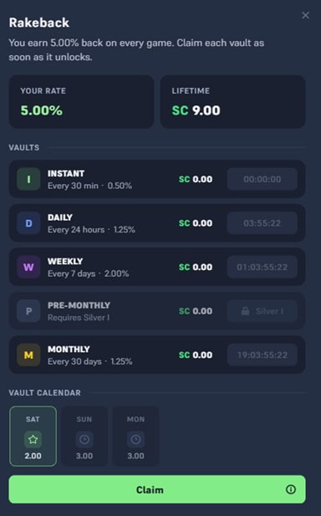Viewport: 321px width, 516px height.
Task: Click the blue Daily vault 'D' icon
Action: click(x=28, y=223)
